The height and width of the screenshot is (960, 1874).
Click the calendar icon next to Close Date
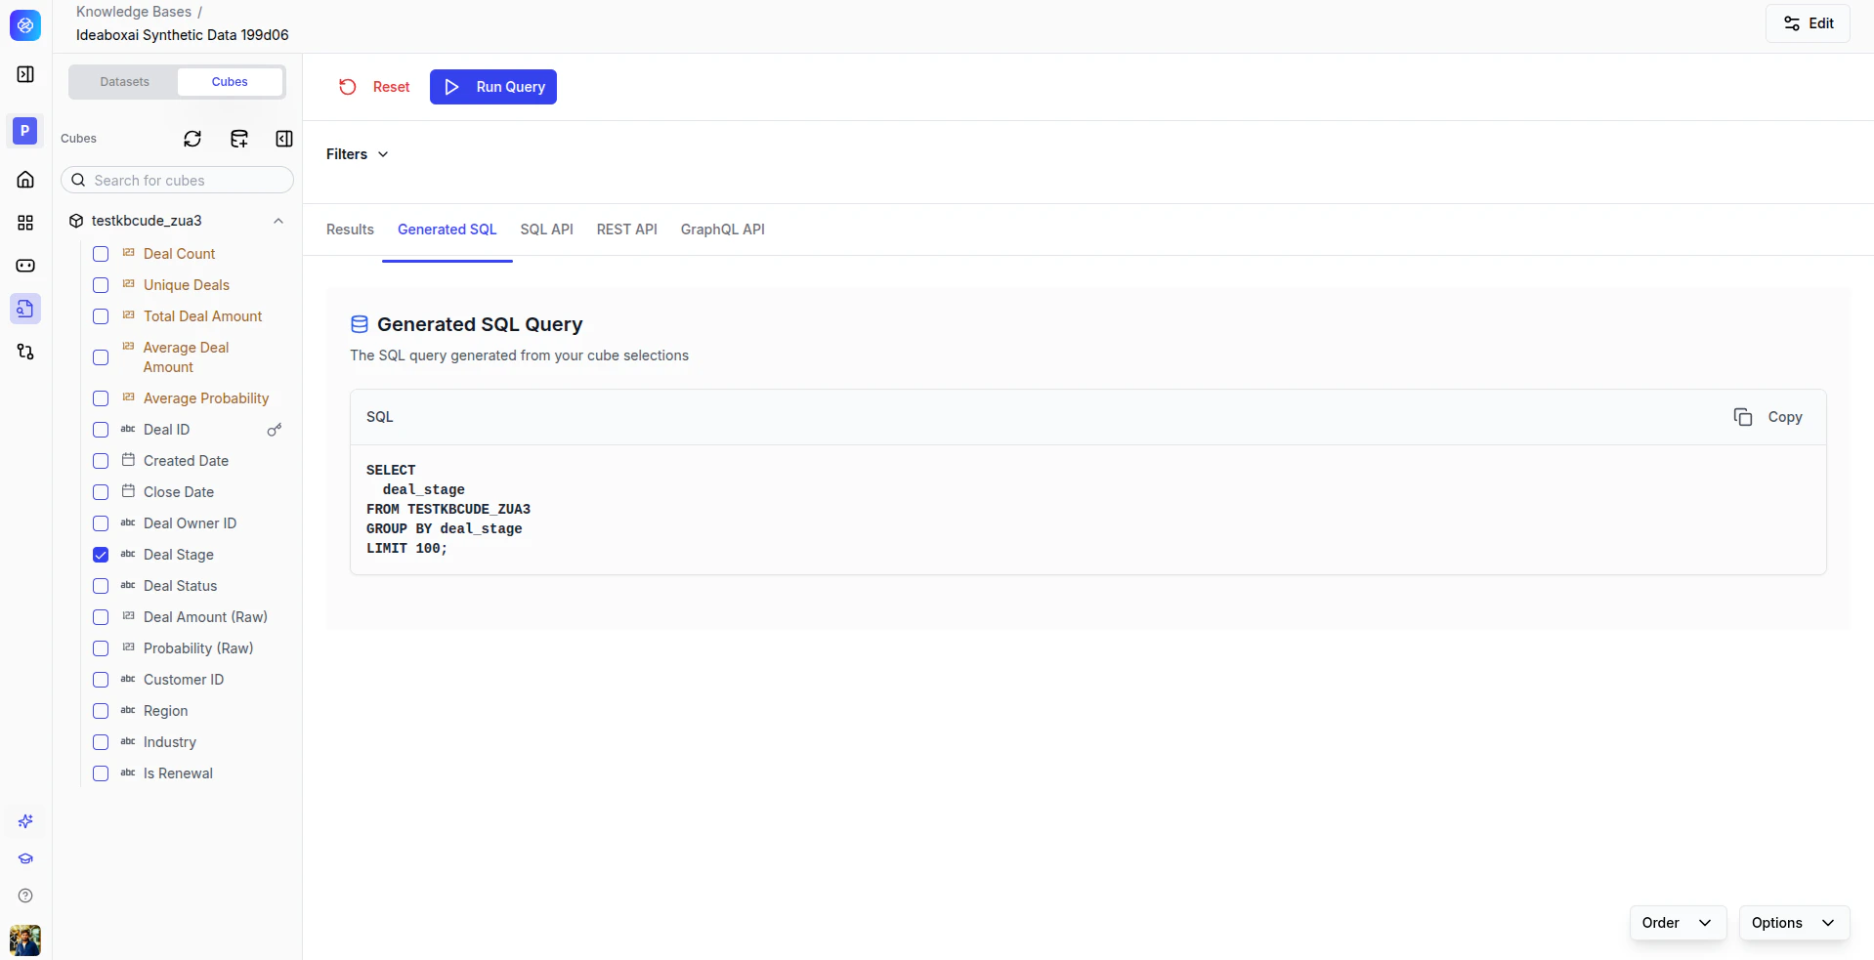click(128, 491)
